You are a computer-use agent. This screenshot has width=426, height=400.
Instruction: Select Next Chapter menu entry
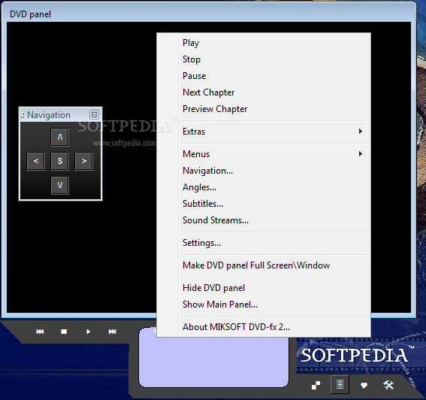tap(275, 92)
